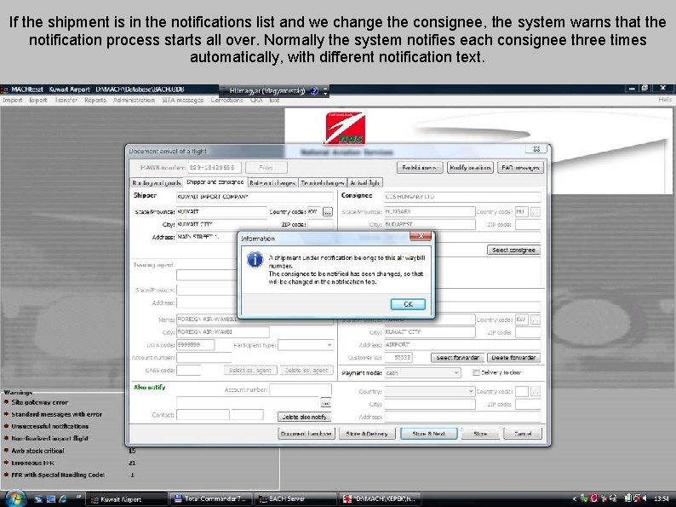Click the Select forwarder button
Screen dimensions: 676x507
pos(457,358)
